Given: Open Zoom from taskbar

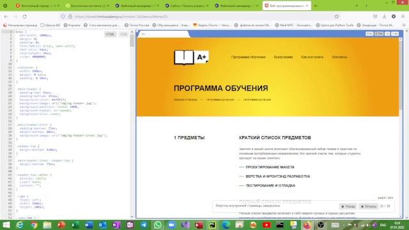Looking at the screenshot, I should (171, 225).
